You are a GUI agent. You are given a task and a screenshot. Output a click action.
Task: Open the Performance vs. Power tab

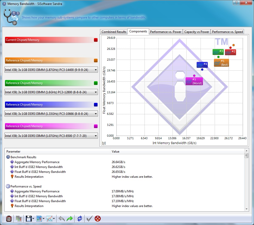(166, 32)
